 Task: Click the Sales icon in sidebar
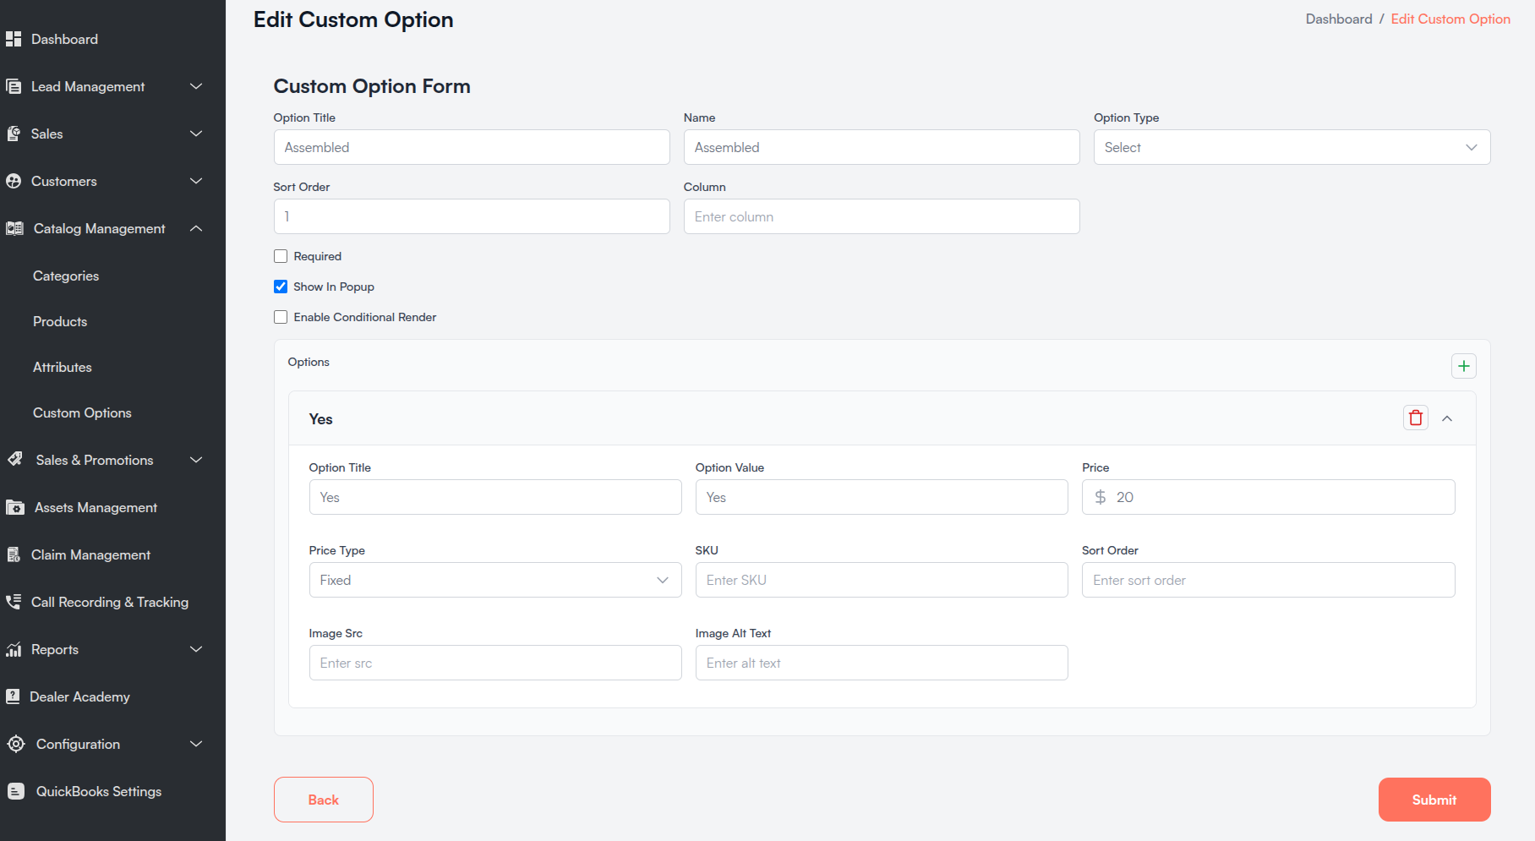14,134
